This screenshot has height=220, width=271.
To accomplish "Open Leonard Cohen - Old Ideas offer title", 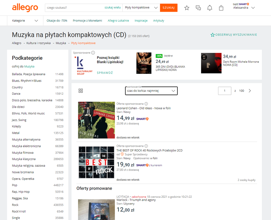I will [144, 108].
